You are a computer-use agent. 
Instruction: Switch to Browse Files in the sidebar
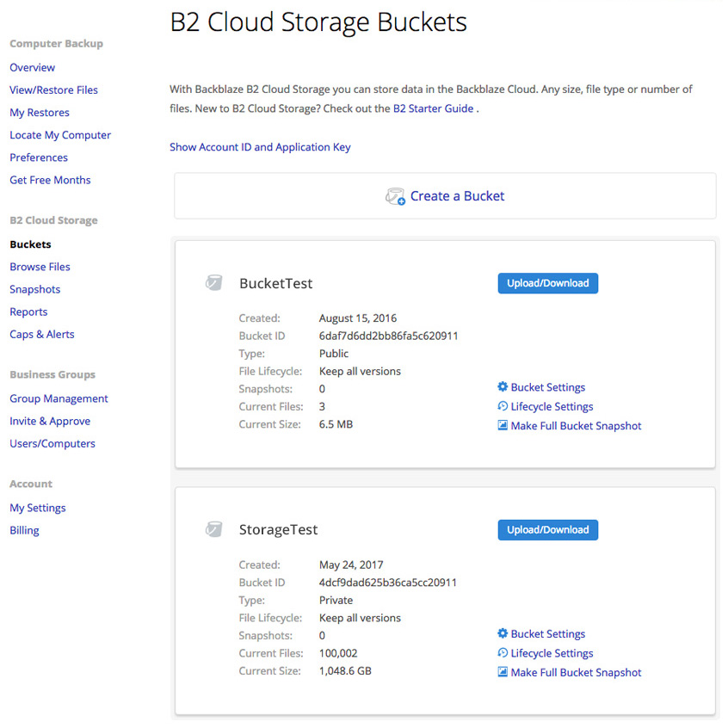coord(40,267)
